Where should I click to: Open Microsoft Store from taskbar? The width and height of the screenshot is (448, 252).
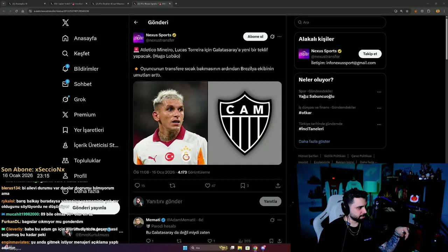[x=248, y=248]
